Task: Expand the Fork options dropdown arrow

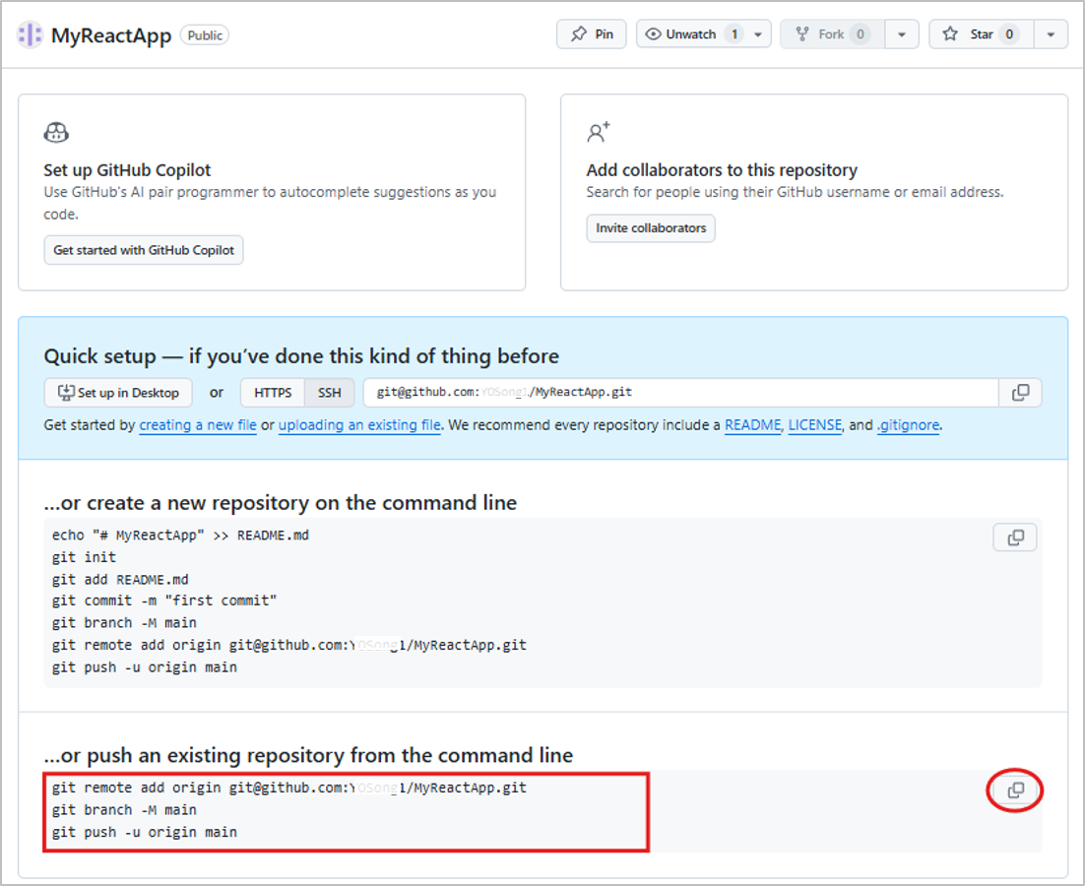Action: [x=902, y=33]
